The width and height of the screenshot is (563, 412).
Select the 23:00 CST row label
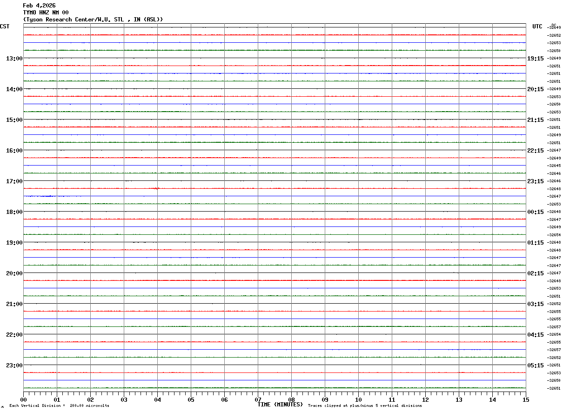coord(14,365)
